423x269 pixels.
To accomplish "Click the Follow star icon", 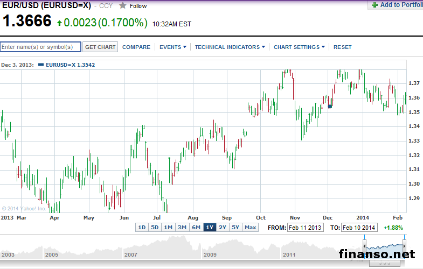I will (x=123, y=6).
